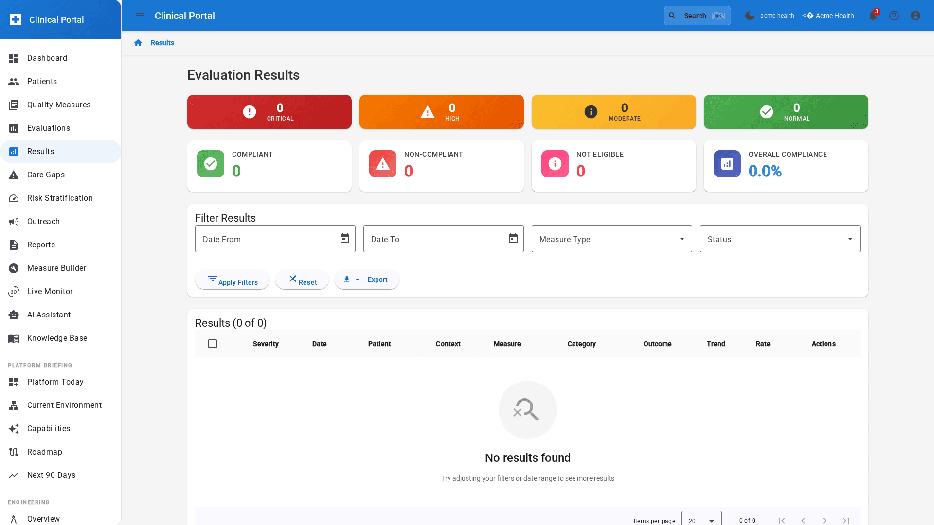
Task: Click the notifications bell icon
Action: [872, 16]
